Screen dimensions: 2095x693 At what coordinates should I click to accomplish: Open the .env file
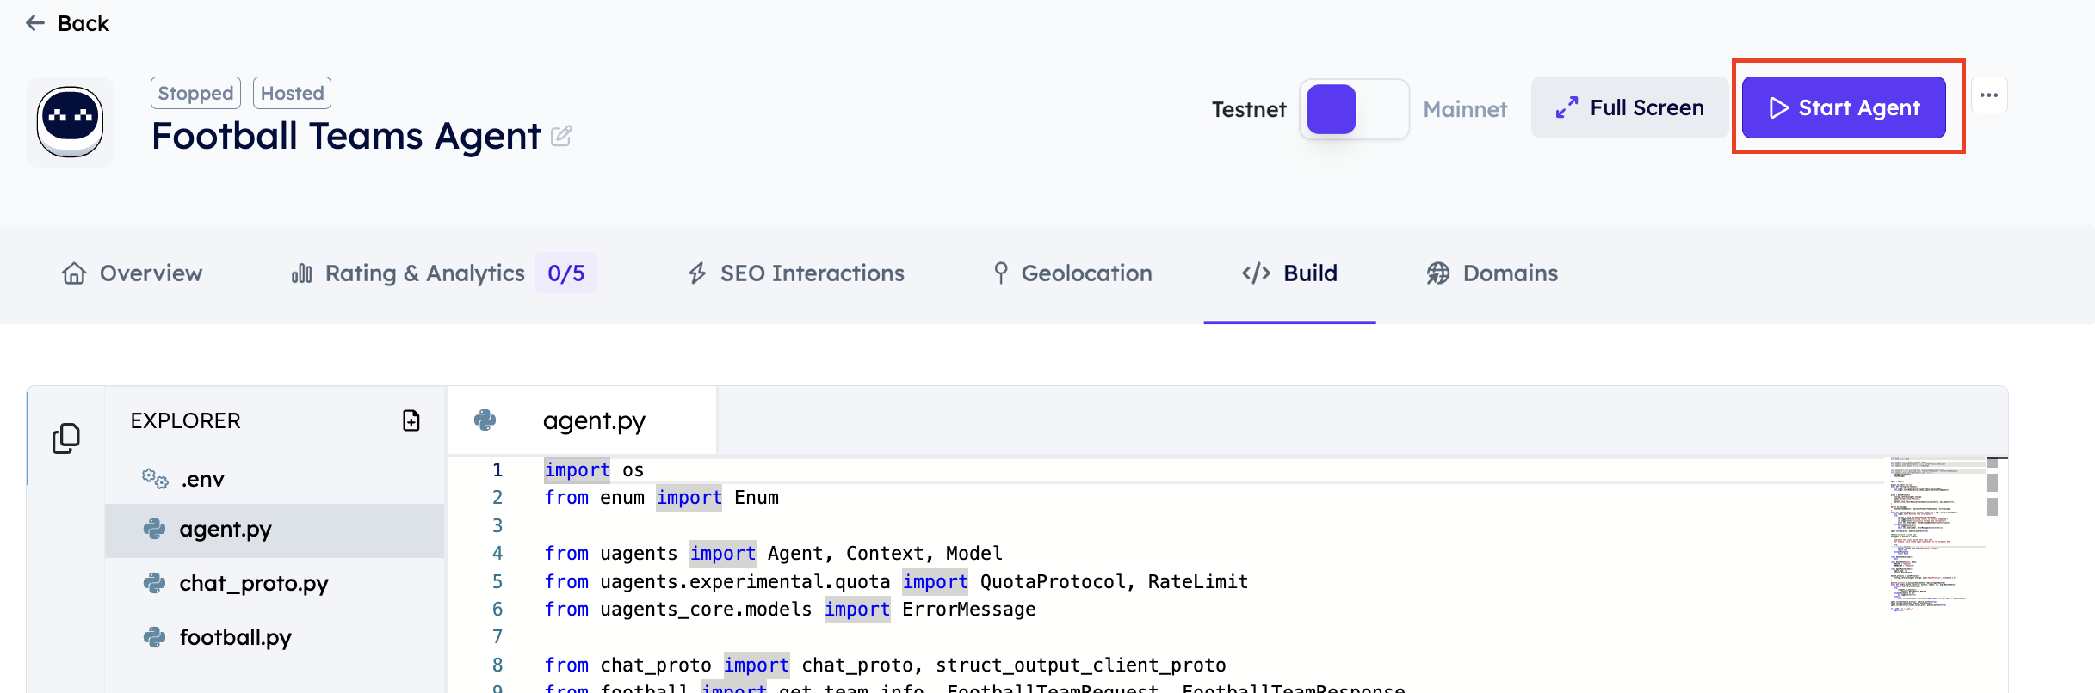pyautogui.click(x=275, y=479)
